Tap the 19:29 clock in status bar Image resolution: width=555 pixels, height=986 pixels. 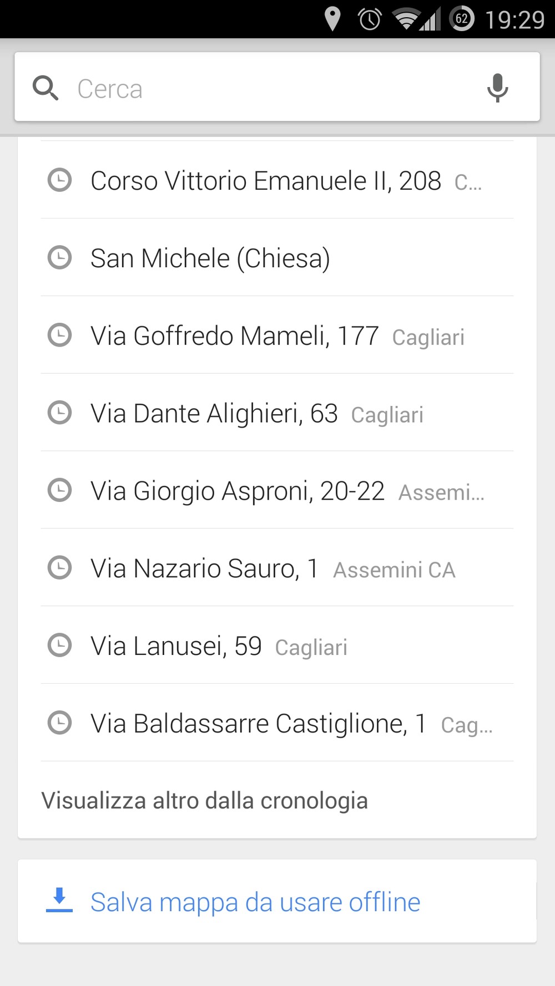515,20
